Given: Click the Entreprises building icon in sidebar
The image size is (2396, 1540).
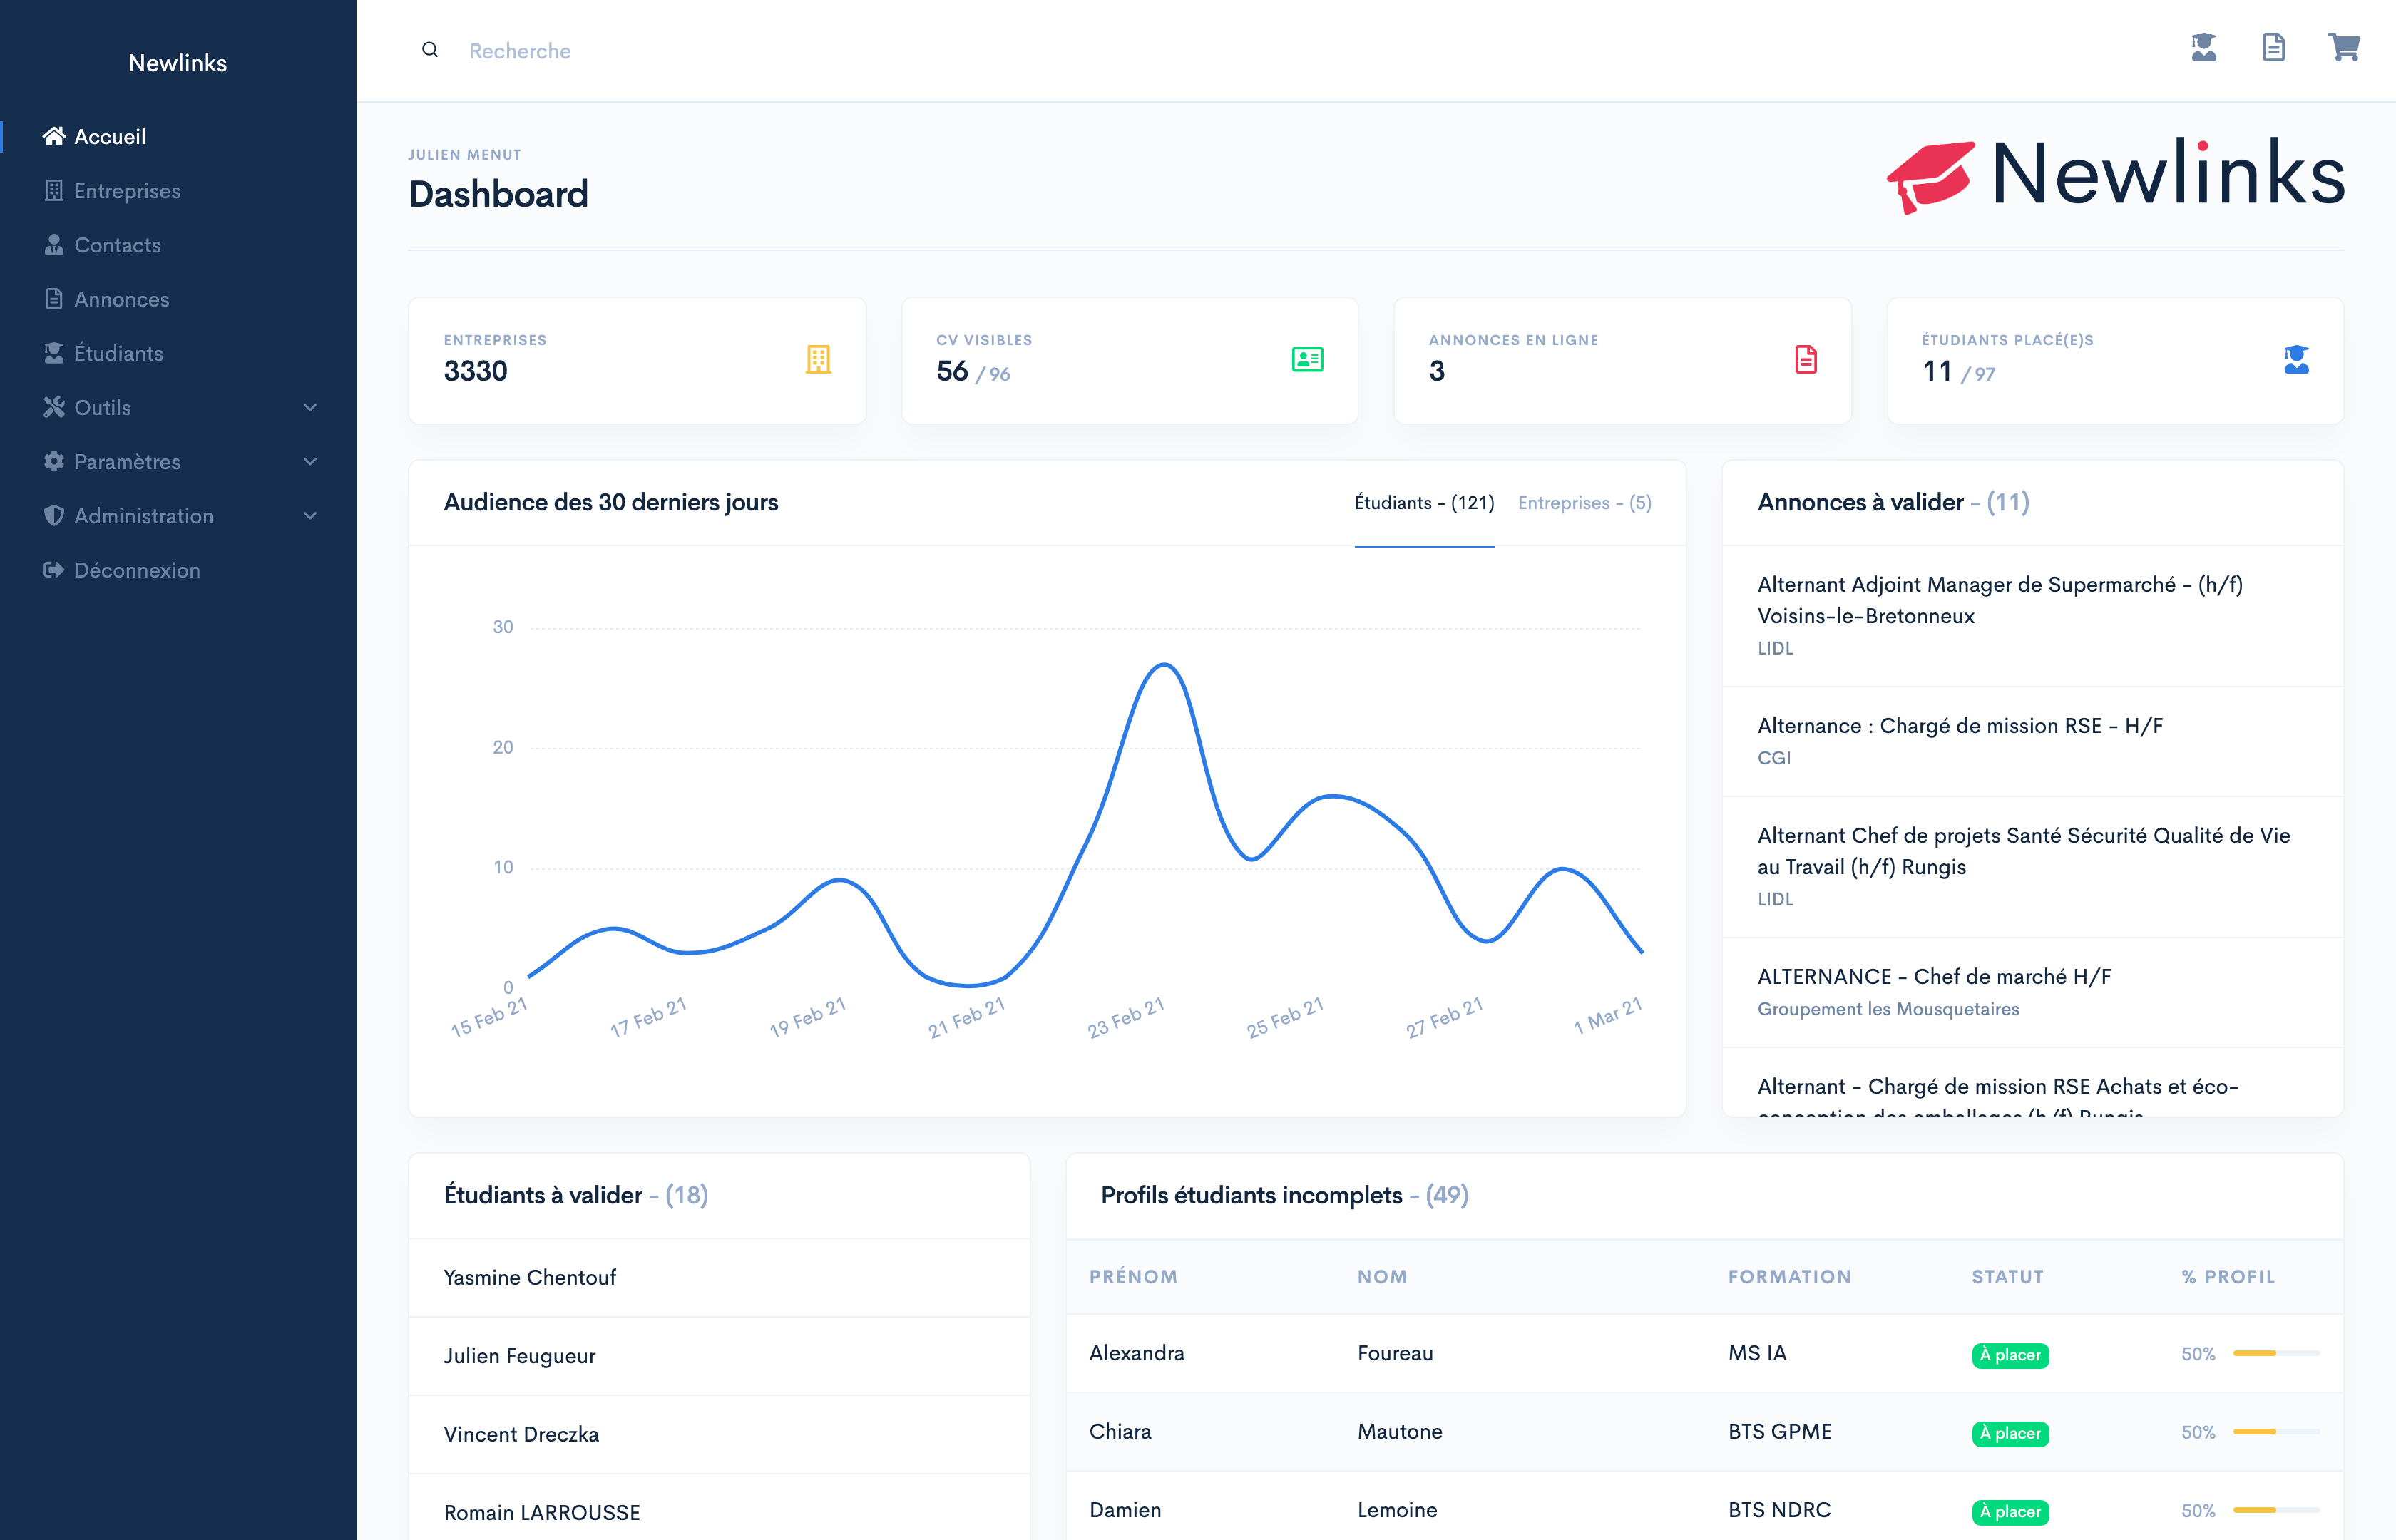Looking at the screenshot, I should [x=54, y=190].
